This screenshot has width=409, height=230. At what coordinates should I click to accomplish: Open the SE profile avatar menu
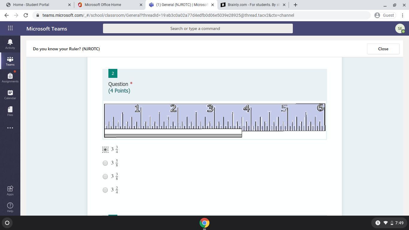point(400,28)
